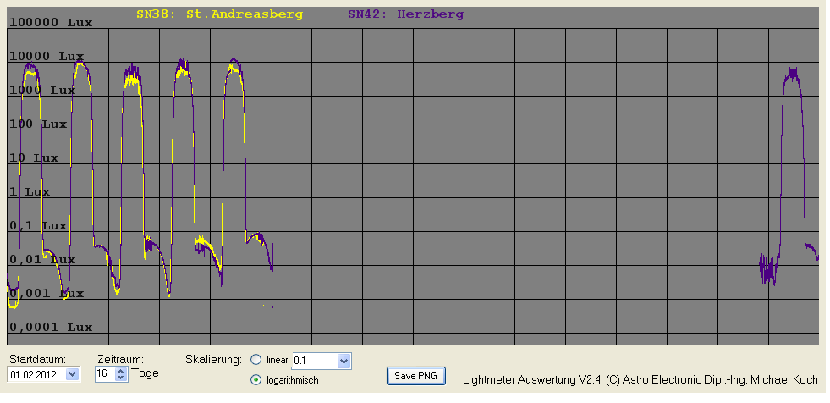Click the SN38: St.Andreasberg legend label
Screen dimensions: 830x403
click(x=219, y=14)
